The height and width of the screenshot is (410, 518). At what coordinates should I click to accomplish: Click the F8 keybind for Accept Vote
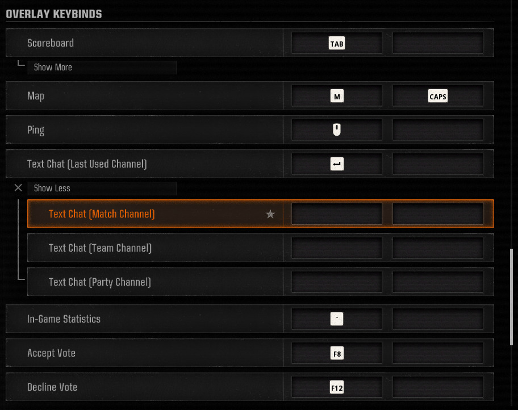(x=336, y=353)
